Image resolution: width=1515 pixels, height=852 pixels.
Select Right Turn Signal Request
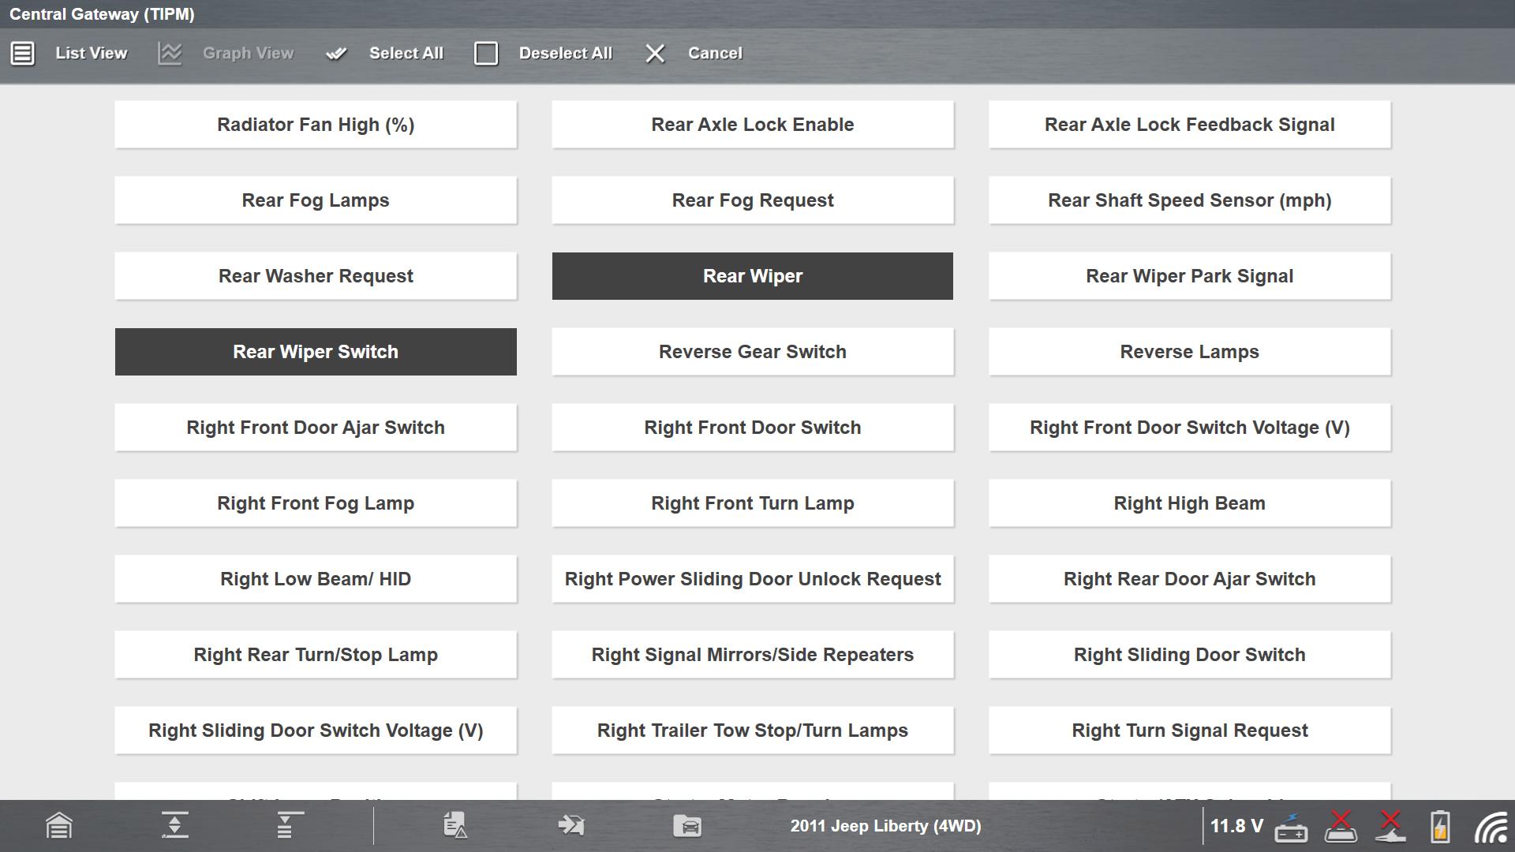[x=1189, y=731]
